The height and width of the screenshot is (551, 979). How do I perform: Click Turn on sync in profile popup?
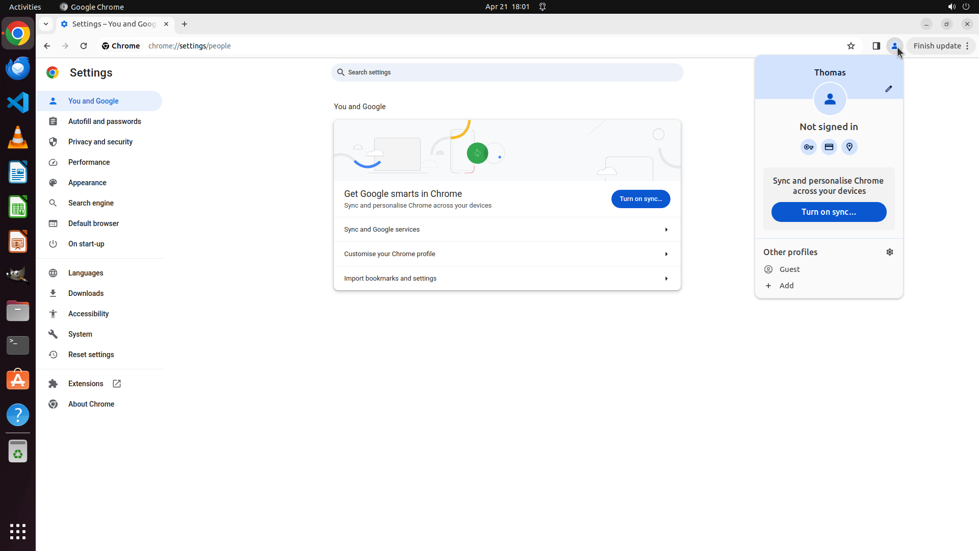828,212
